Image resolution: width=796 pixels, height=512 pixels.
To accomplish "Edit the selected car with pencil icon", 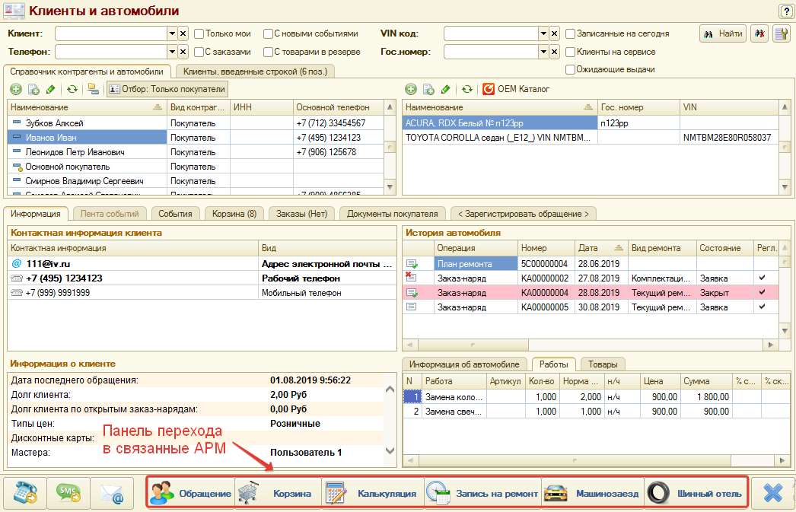I will click(446, 89).
